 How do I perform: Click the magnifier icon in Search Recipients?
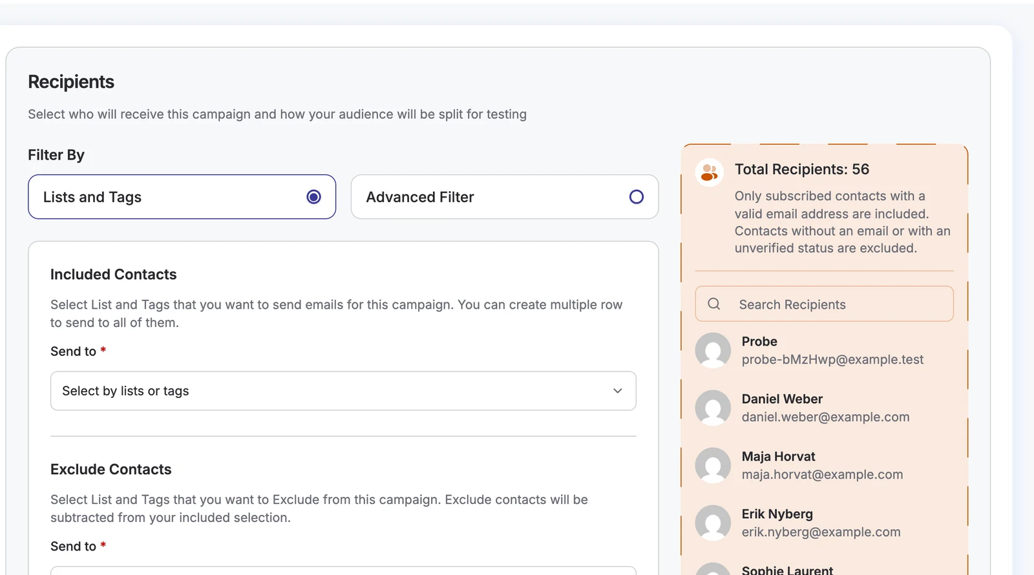(714, 304)
